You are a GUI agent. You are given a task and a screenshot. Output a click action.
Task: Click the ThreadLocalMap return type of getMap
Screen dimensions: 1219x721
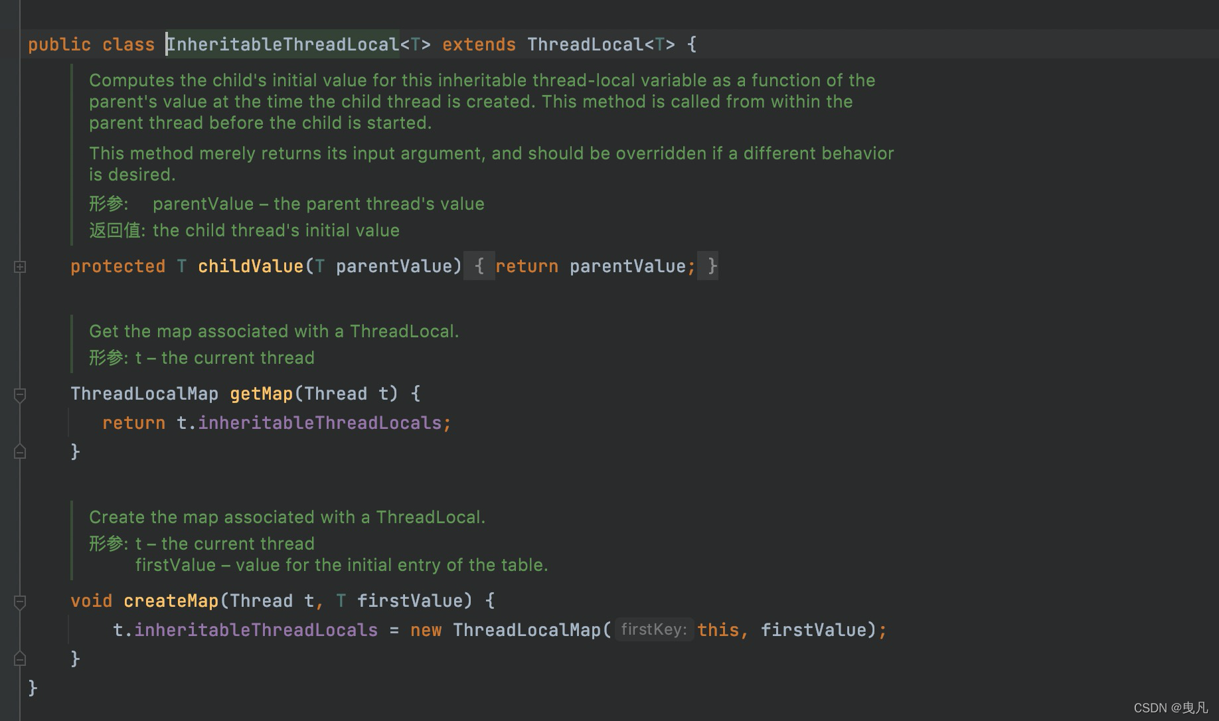[144, 394]
